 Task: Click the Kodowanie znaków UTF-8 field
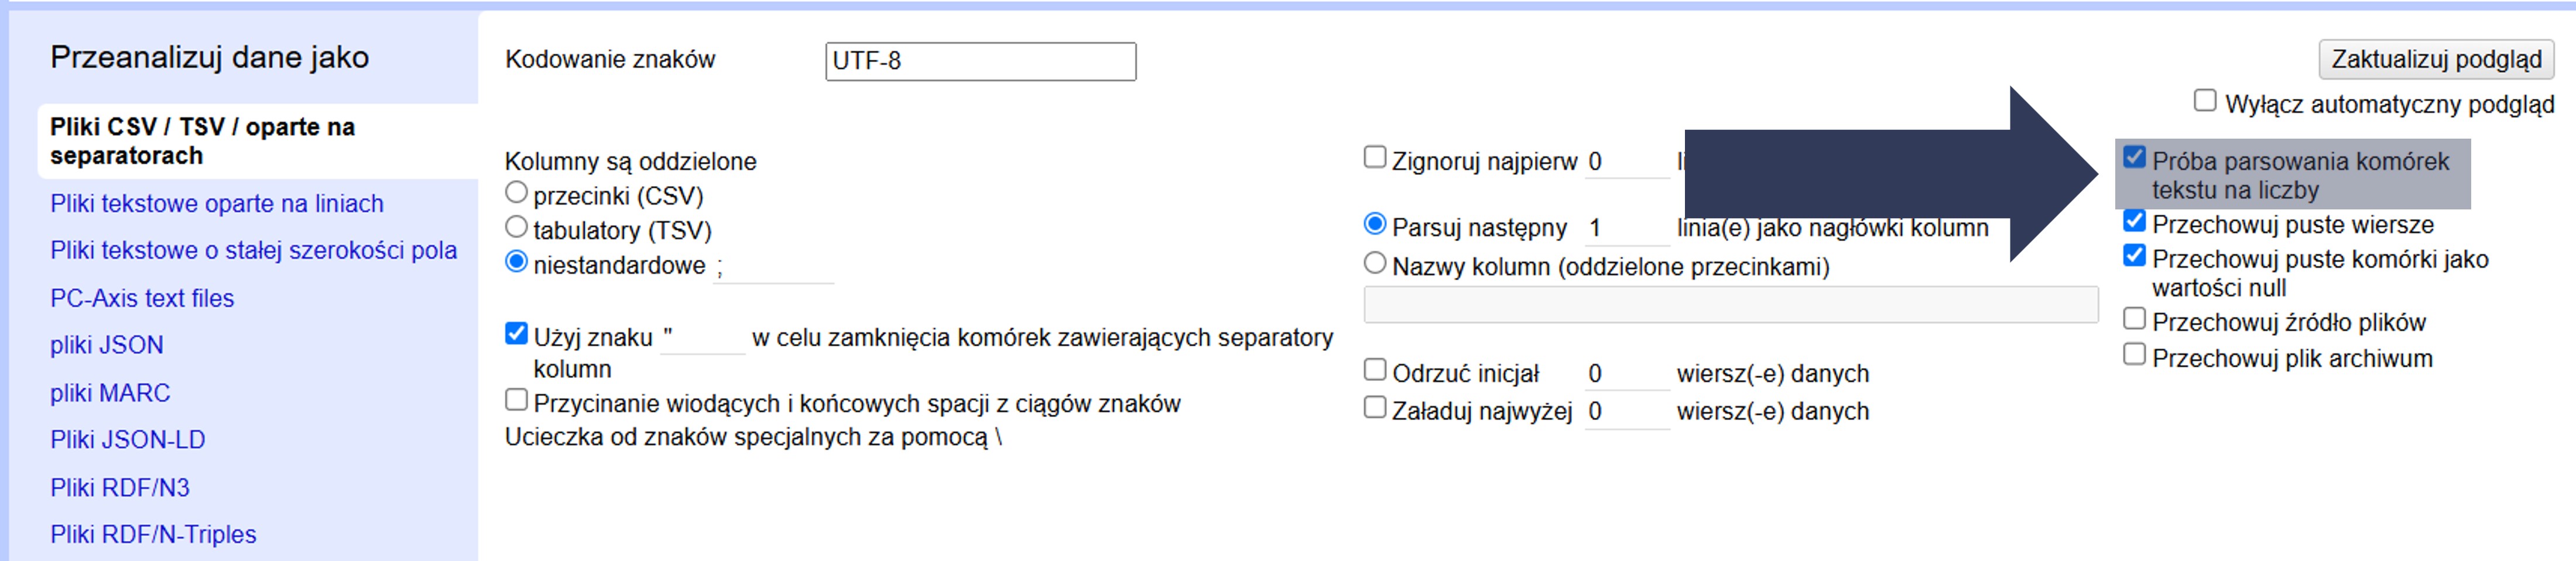(x=980, y=61)
